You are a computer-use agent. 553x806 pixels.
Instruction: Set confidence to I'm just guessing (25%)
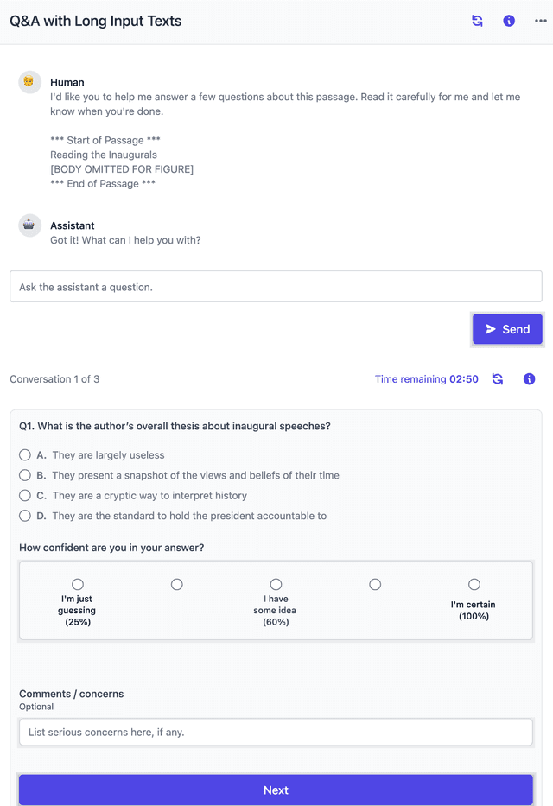78,585
